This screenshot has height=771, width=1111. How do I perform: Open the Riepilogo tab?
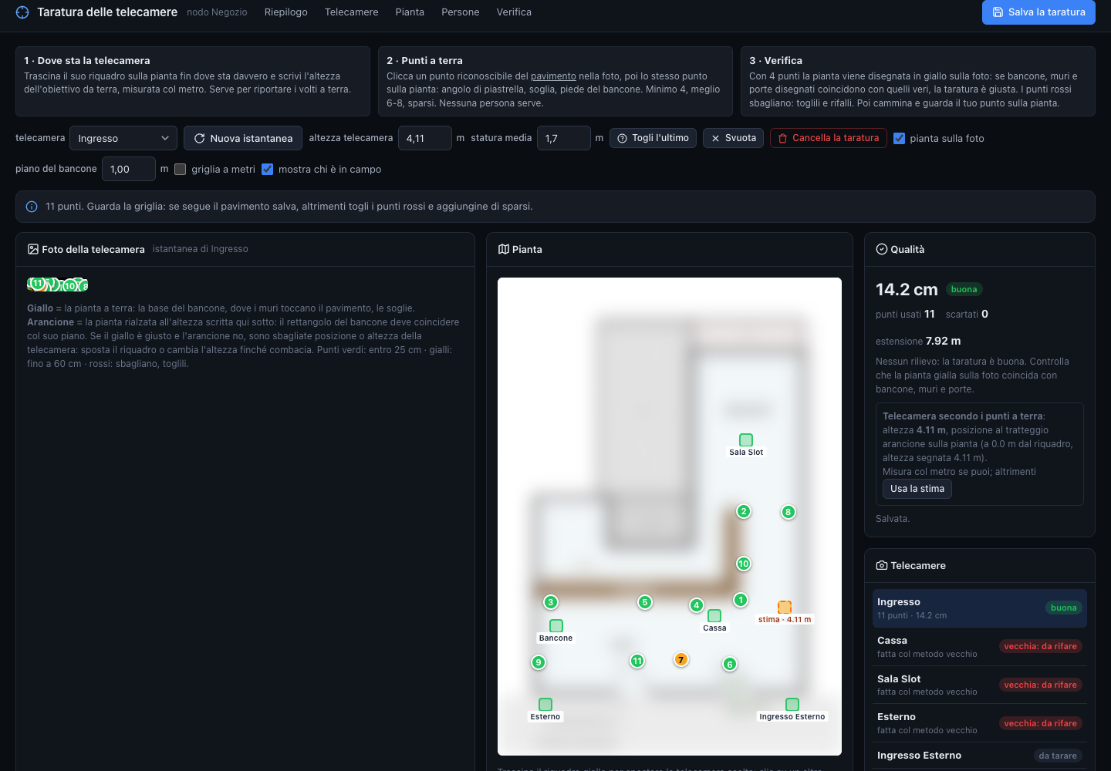pos(285,12)
